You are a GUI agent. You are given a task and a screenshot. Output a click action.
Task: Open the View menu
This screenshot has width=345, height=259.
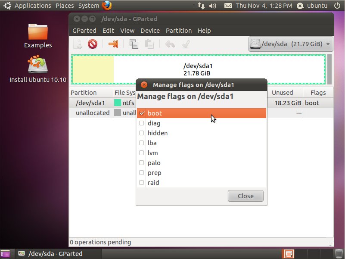[127, 31]
